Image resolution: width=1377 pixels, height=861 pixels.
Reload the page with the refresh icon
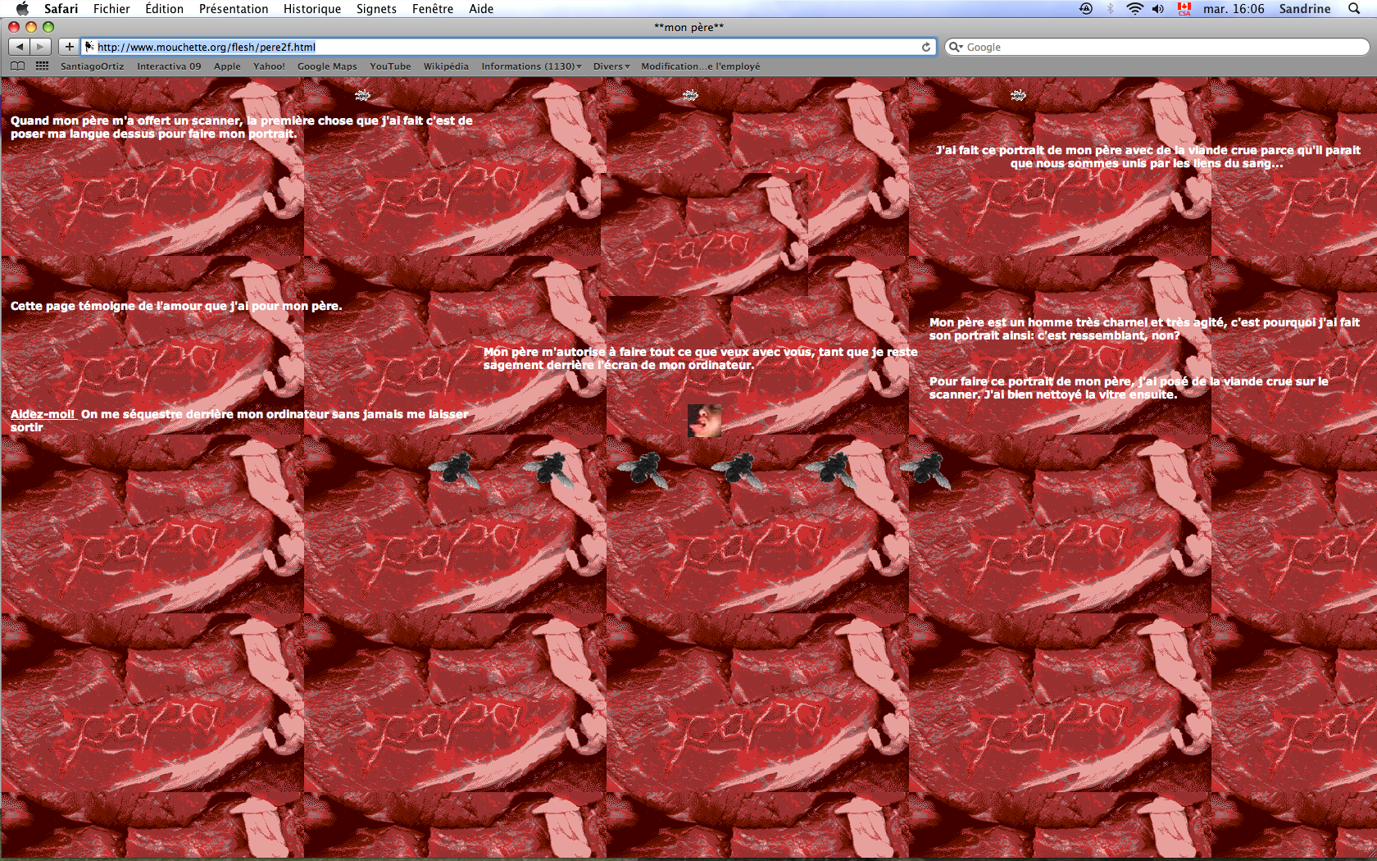click(x=926, y=47)
